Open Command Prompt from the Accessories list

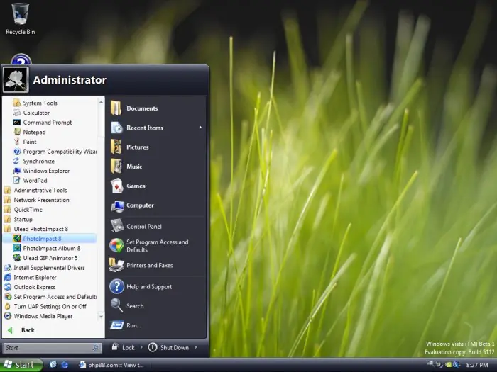[47, 123]
